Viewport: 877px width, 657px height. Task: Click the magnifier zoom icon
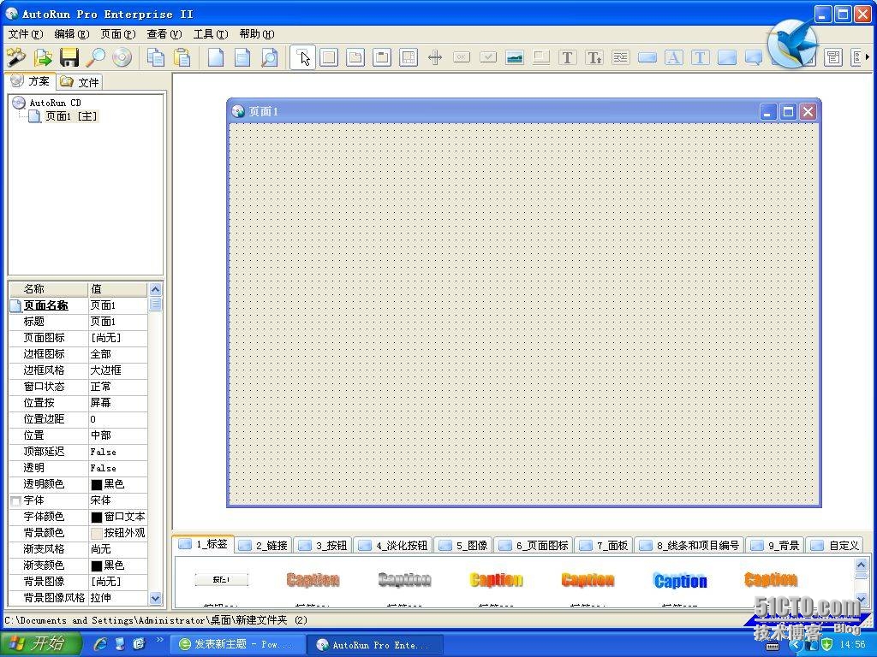pyautogui.click(x=96, y=57)
